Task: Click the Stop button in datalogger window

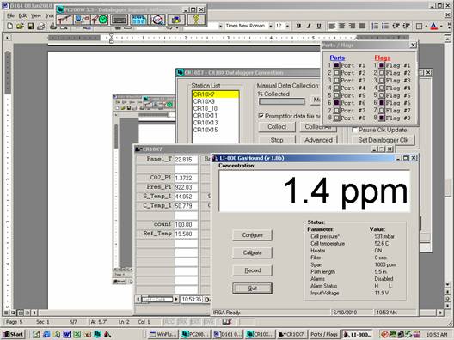Action: click(x=277, y=140)
